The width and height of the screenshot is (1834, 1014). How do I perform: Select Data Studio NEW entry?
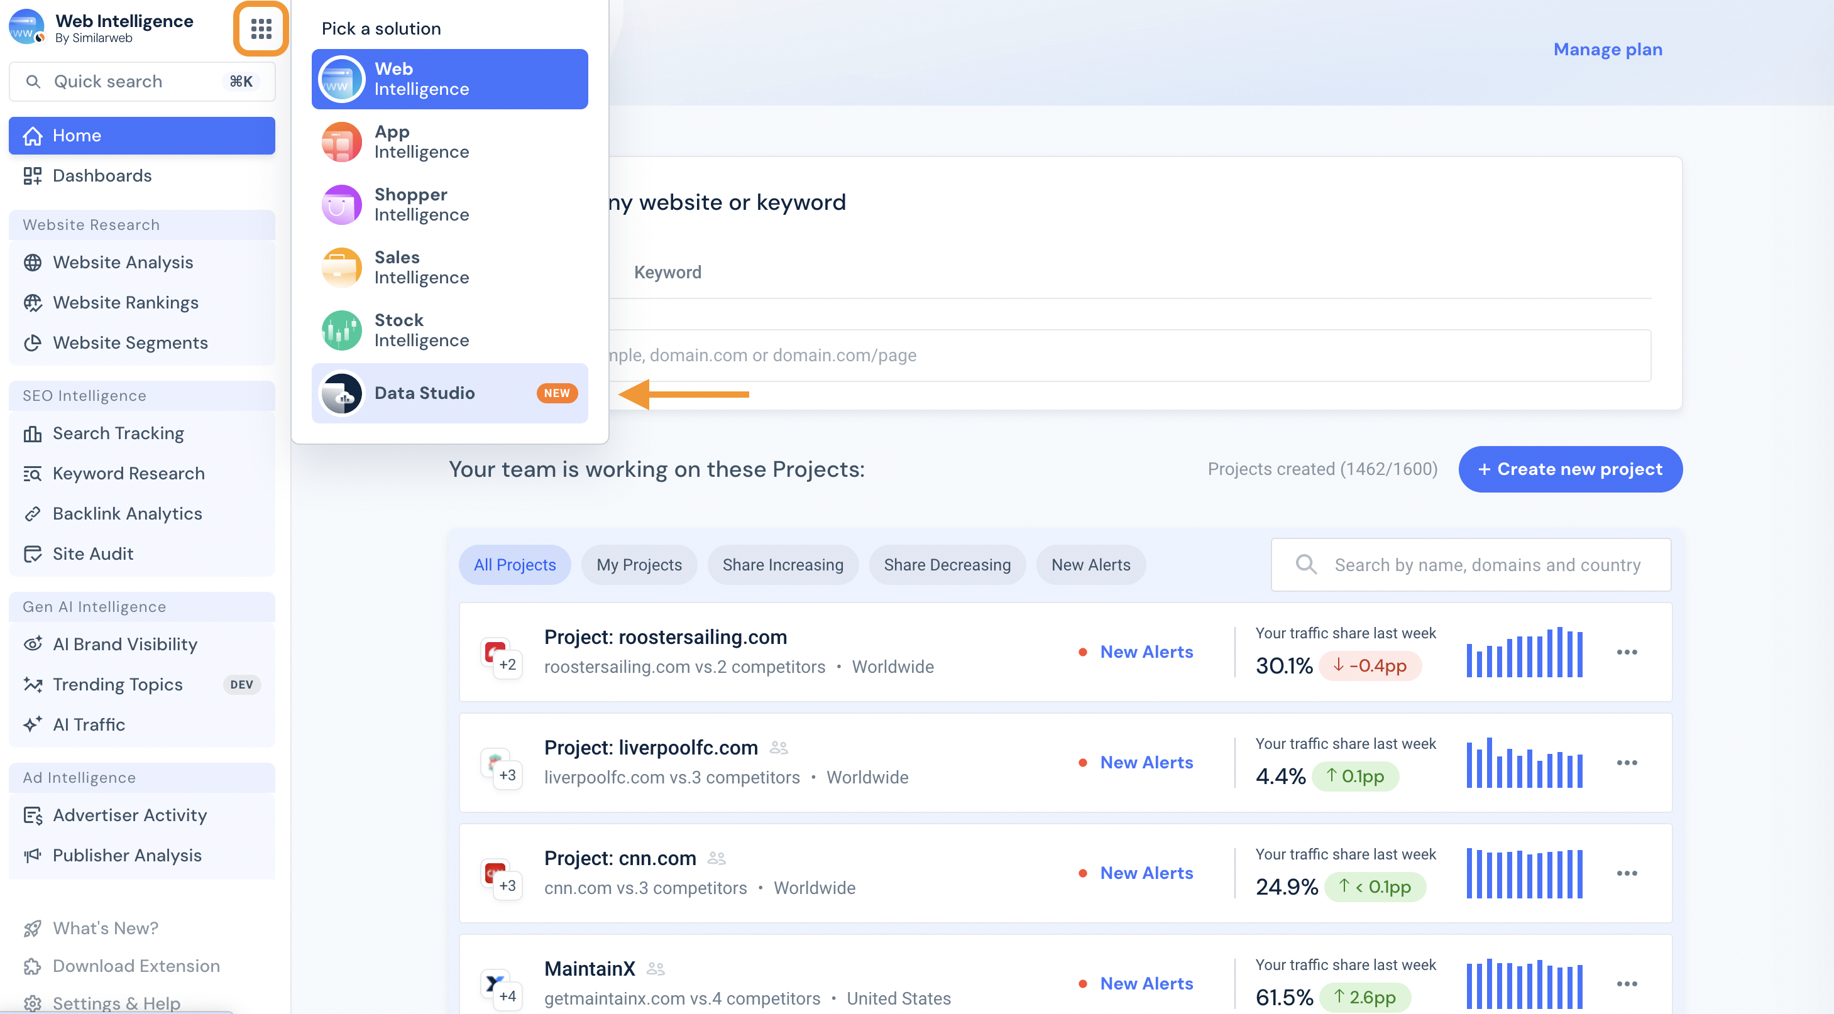pyautogui.click(x=450, y=393)
